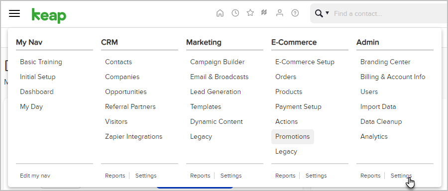This screenshot has height=191, width=448.
Task: Open user profile person icon
Action: (280, 13)
